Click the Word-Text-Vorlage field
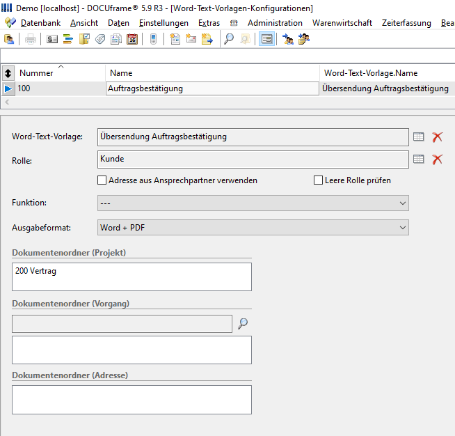This screenshot has height=436, width=455. click(x=253, y=137)
